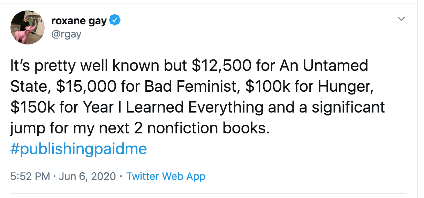
Task: Open roxane gay's profile picture
Action: [x=28, y=27]
